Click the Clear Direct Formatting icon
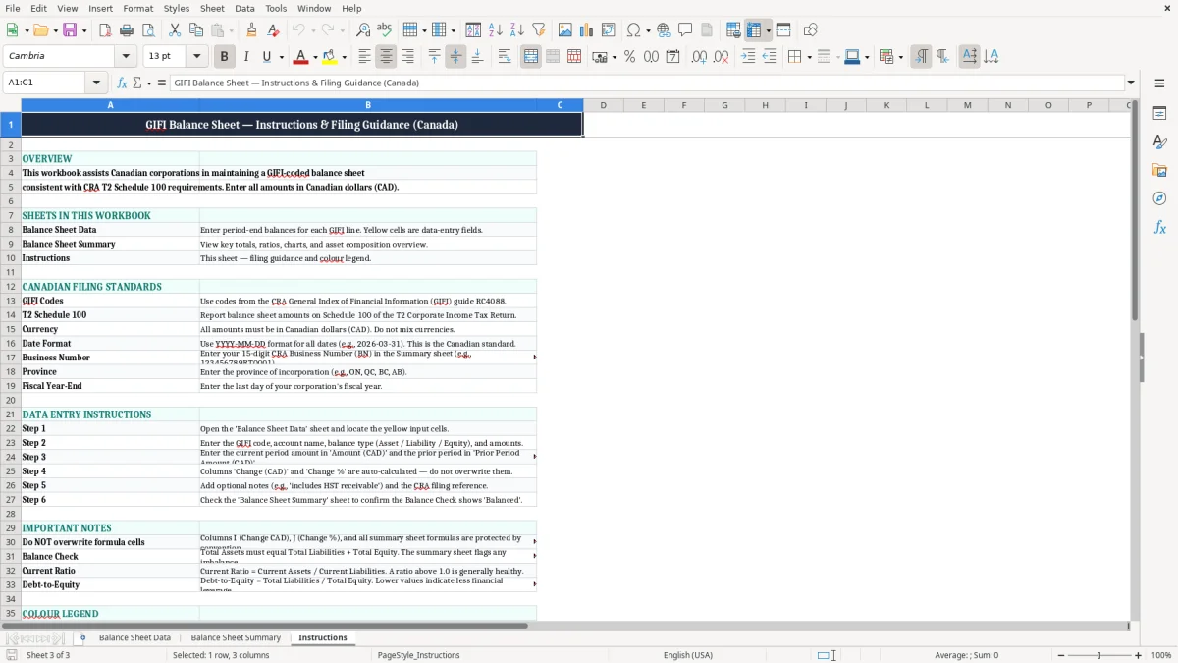Screen dimensions: 1178x663 [274, 30]
